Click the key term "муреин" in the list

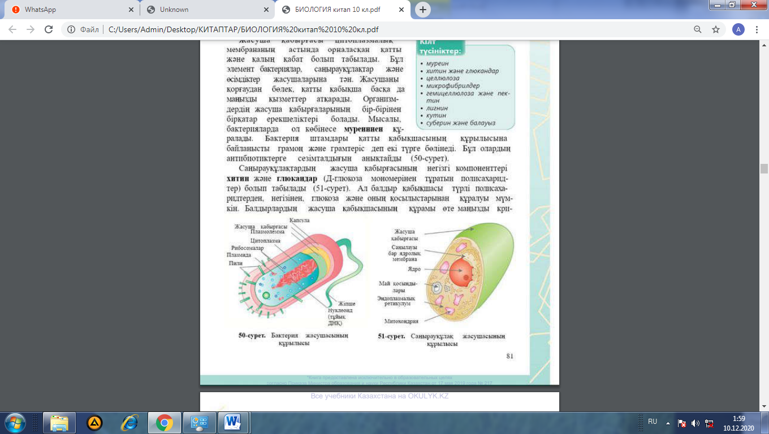(437, 63)
